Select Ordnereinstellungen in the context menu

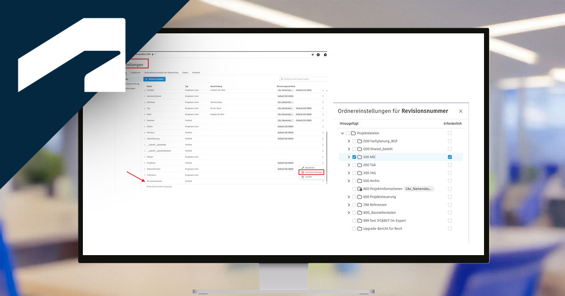314,172
